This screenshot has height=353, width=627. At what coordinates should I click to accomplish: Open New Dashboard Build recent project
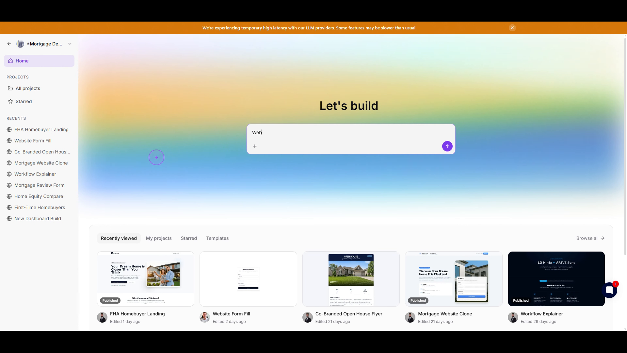(39, 218)
